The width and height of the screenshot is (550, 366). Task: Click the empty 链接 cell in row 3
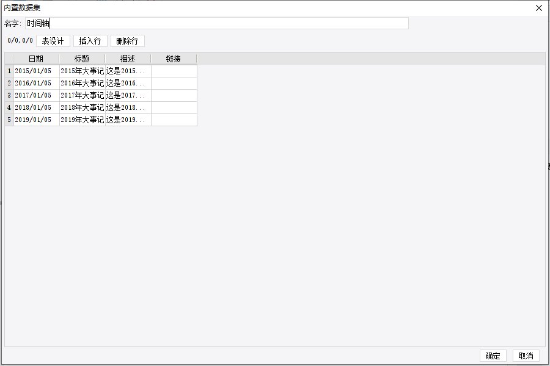(x=174, y=96)
